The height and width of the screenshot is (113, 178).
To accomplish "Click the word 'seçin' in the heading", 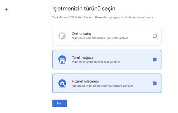I will [108, 9].
